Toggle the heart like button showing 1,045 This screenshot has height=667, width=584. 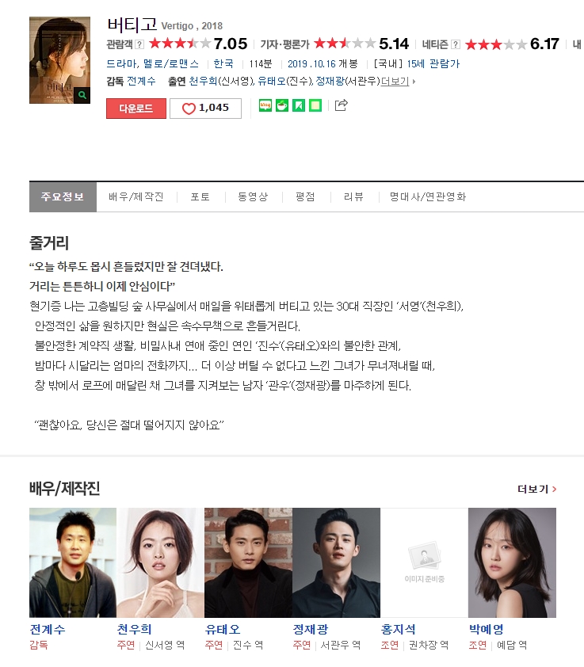tap(205, 109)
